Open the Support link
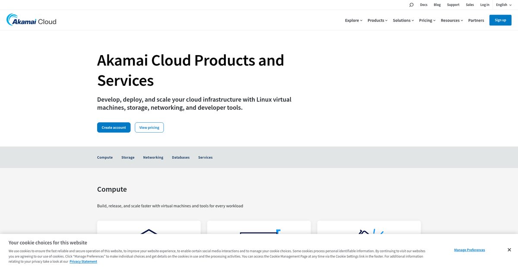 coord(453,5)
